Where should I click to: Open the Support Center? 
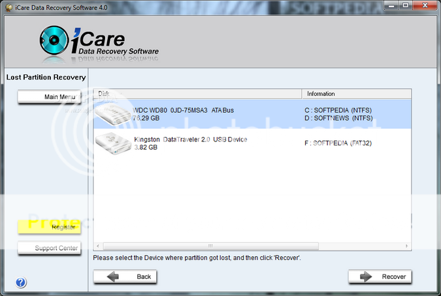(x=49, y=248)
